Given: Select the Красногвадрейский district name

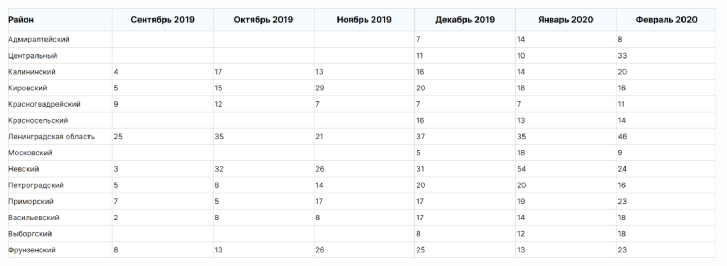Looking at the screenshot, I should [x=44, y=104].
